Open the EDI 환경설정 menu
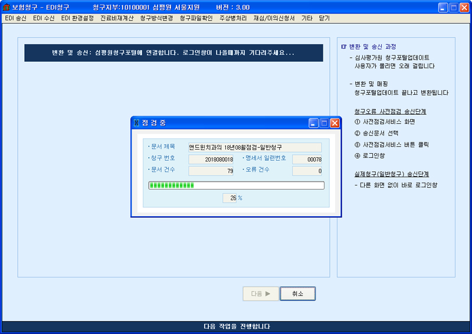Screen dimensions: 472x334 point(77,18)
